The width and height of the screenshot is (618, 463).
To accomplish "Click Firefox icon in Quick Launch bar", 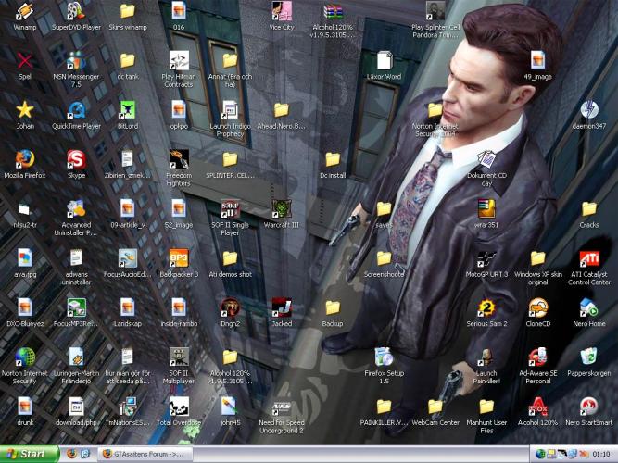I will pyautogui.click(x=71, y=454).
